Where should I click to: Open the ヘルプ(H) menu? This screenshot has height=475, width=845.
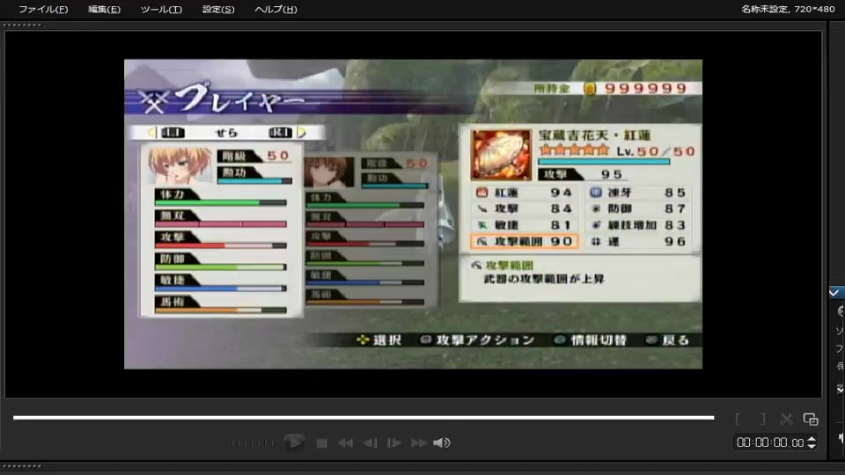[x=276, y=9]
